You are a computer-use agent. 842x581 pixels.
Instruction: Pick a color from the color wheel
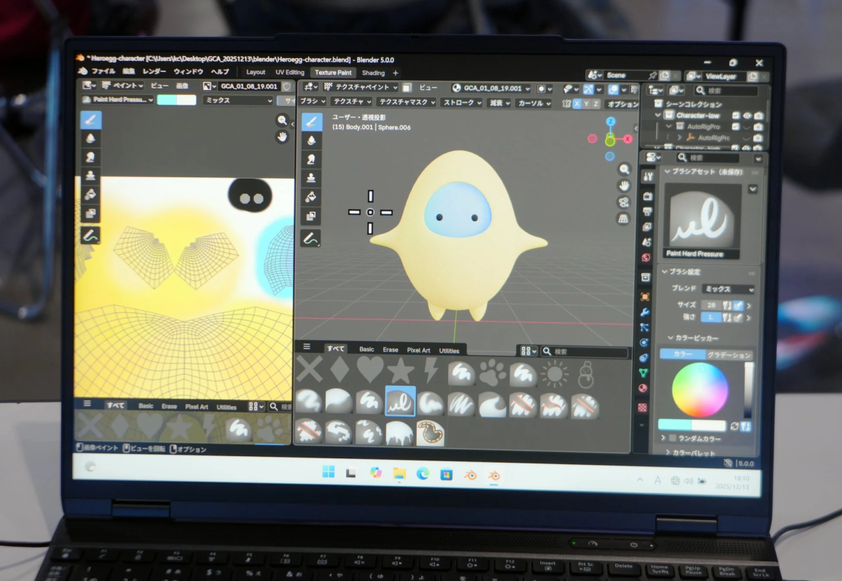(x=700, y=390)
